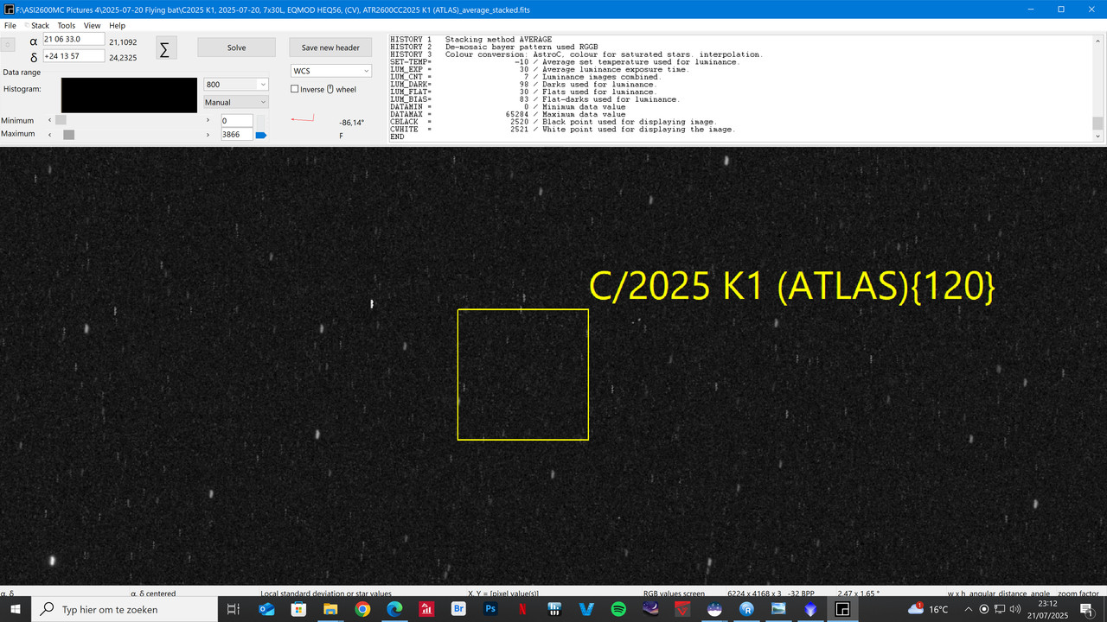
Task: Open Photoshop from the taskbar
Action: click(490, 609)
